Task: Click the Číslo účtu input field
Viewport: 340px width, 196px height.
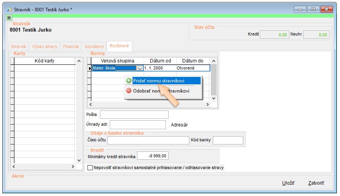Action: pos(148,140)
